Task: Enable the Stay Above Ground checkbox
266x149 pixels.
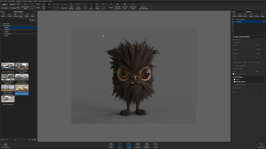Action: pos(234,74)
